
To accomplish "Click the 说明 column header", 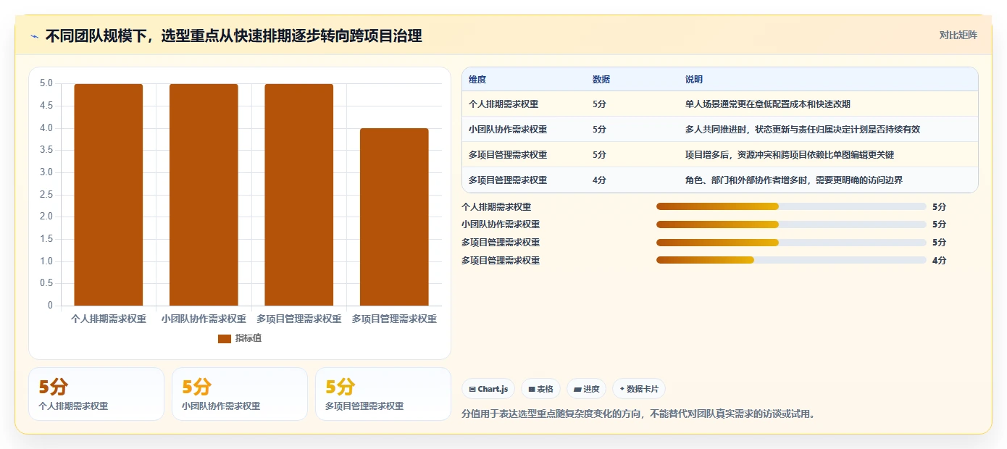I will 694,79.
